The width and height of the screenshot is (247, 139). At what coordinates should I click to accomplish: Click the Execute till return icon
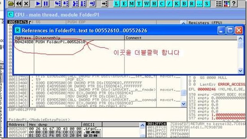click(92, 3)
